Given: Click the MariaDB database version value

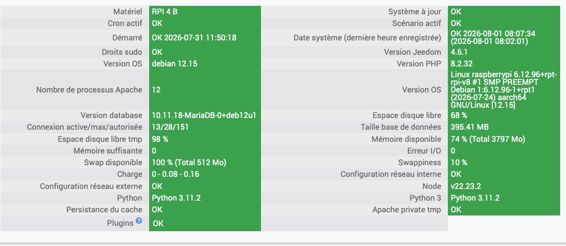Looking at the screenshot, I should pyautogui.click(x=205, y=116).
